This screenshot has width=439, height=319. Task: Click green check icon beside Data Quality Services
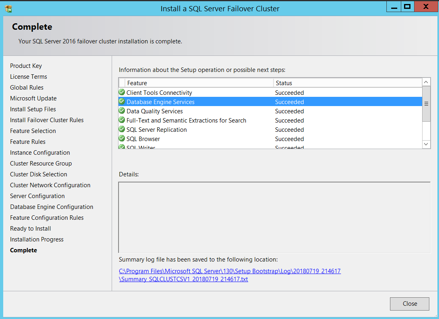pyautogui.click(x=122, y=111)
